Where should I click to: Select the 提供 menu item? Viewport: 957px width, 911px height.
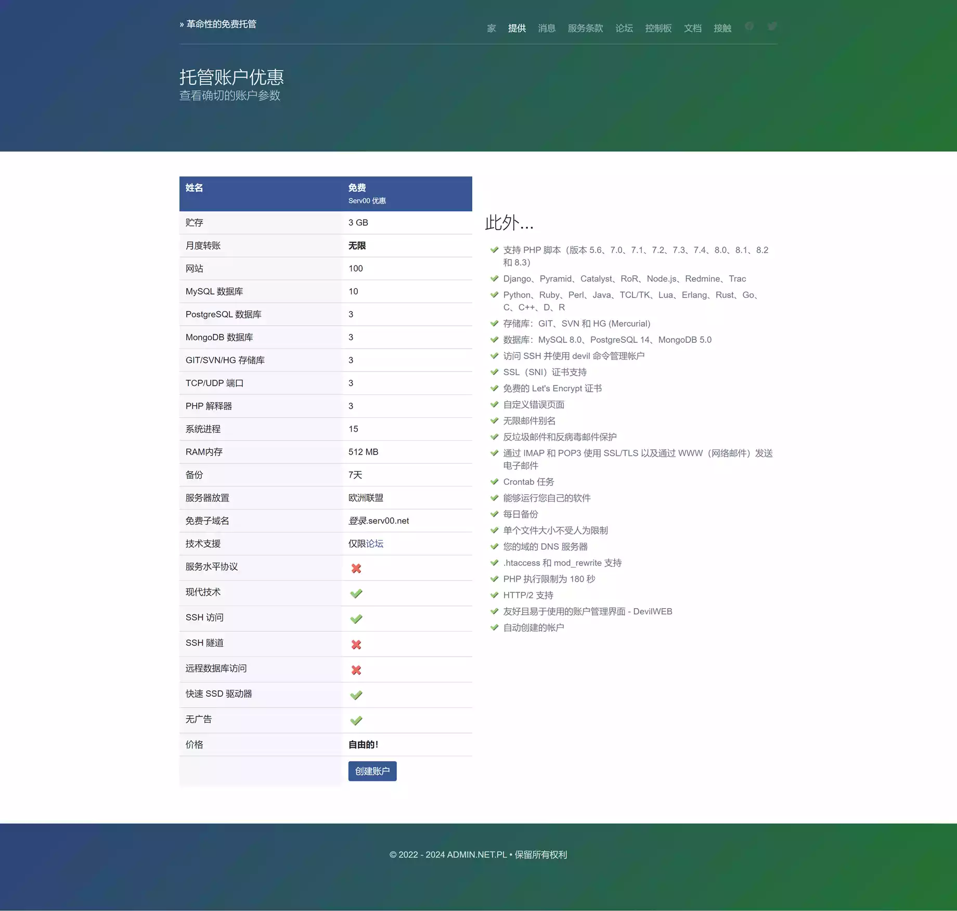516,28
